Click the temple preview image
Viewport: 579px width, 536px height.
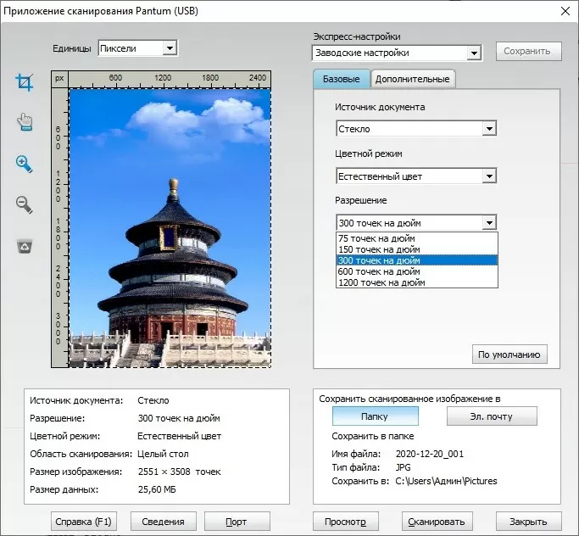(170, 227)
